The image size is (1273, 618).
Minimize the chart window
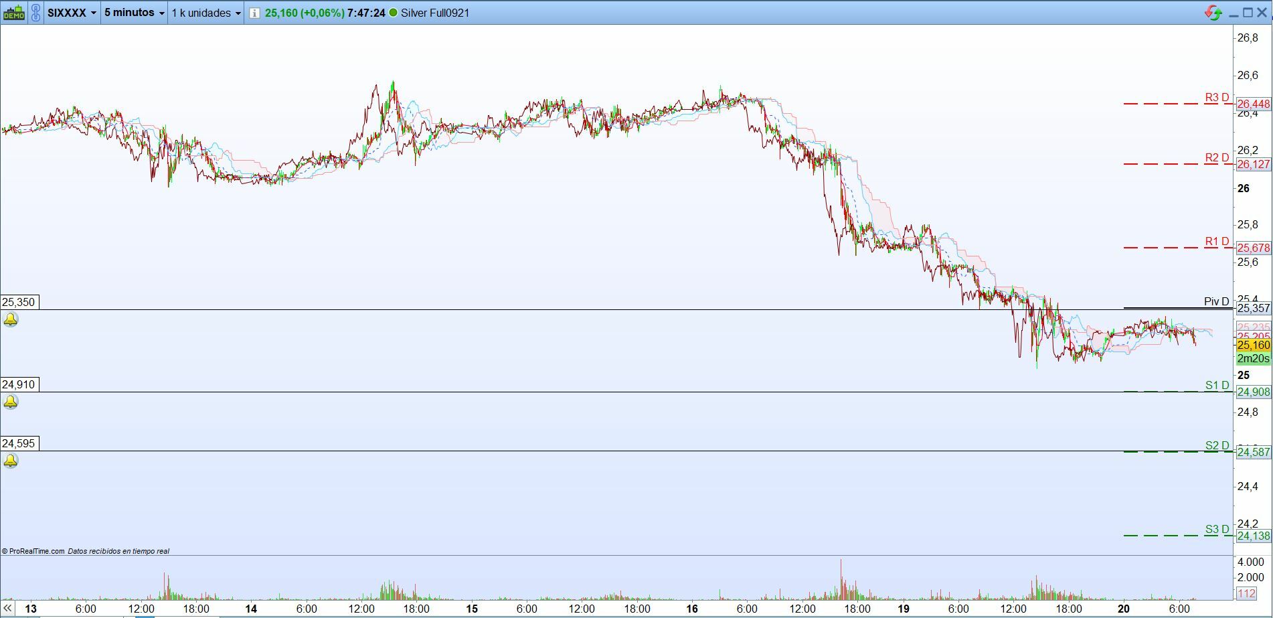pos(1234,13)
